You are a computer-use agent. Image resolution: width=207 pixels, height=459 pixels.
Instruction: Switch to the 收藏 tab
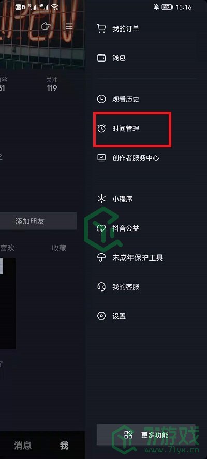59,248
